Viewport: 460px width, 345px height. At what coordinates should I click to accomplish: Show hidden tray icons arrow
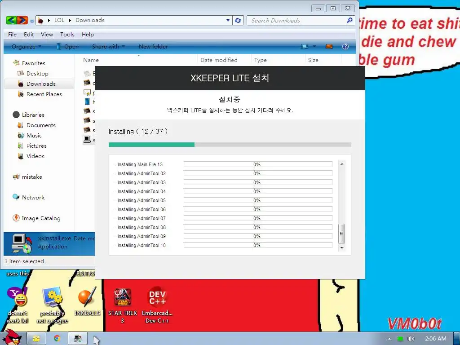pyautogui.click(x=389, y=339)
